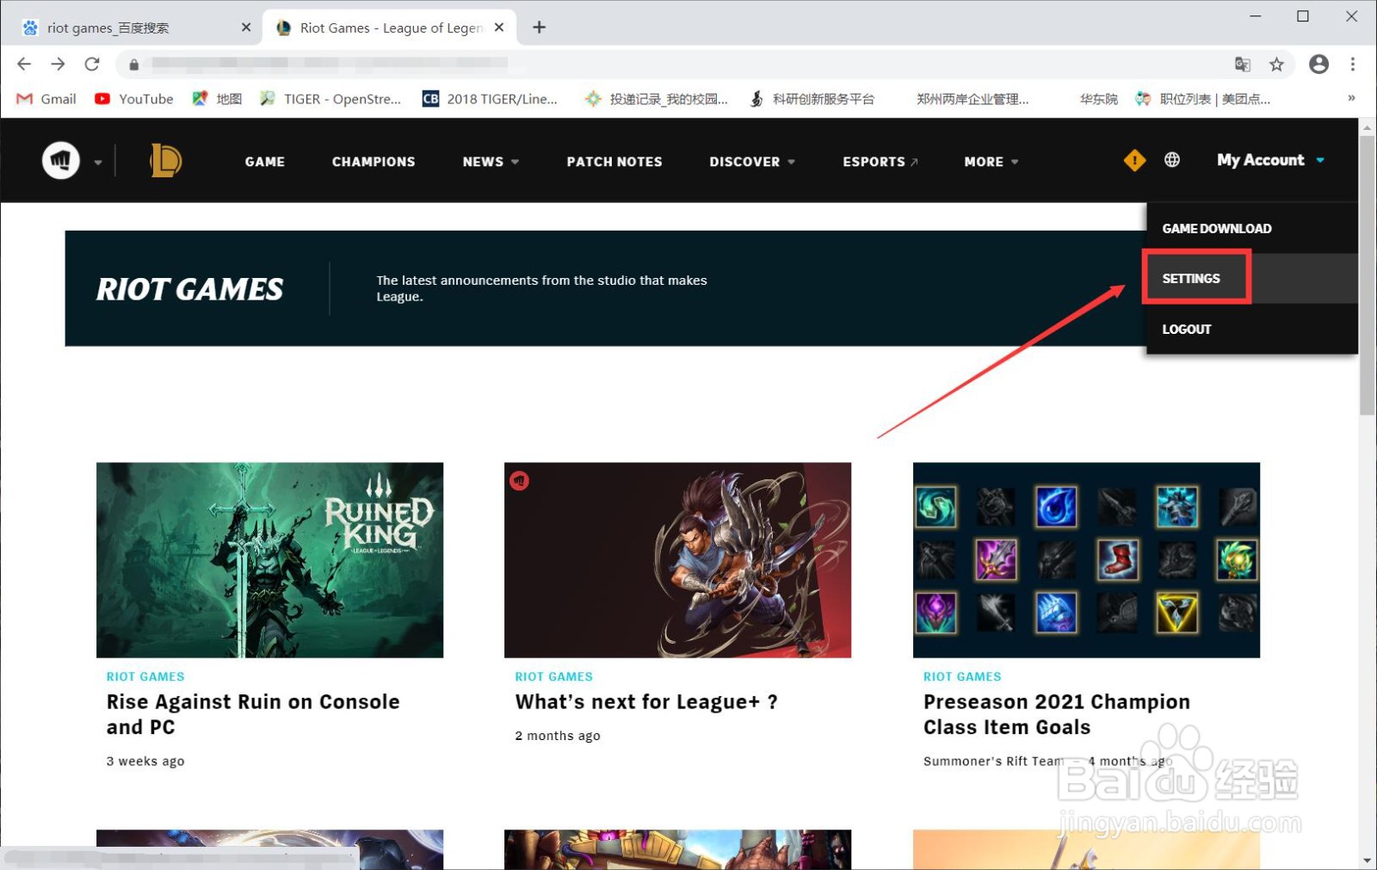Open the 地图 maps bookmark
The height and width of the screenshot is (870, 1377).
click(217, 99)
